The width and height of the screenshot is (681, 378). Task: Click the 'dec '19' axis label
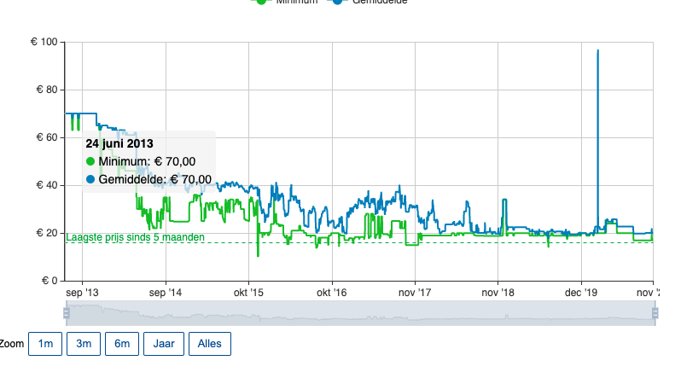(x=581, y=293)
